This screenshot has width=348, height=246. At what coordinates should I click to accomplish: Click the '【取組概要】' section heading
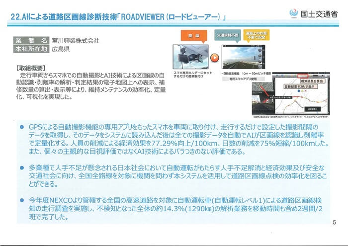[x=31, y=68]
